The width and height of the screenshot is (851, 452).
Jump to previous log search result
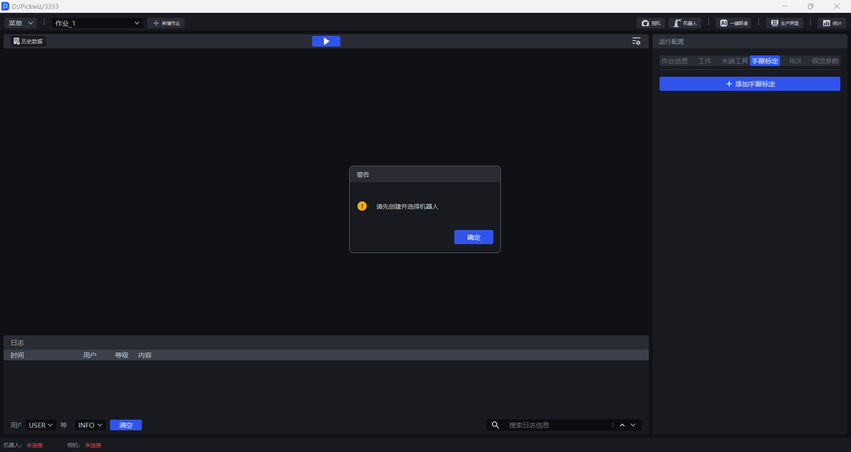(622, 425)
